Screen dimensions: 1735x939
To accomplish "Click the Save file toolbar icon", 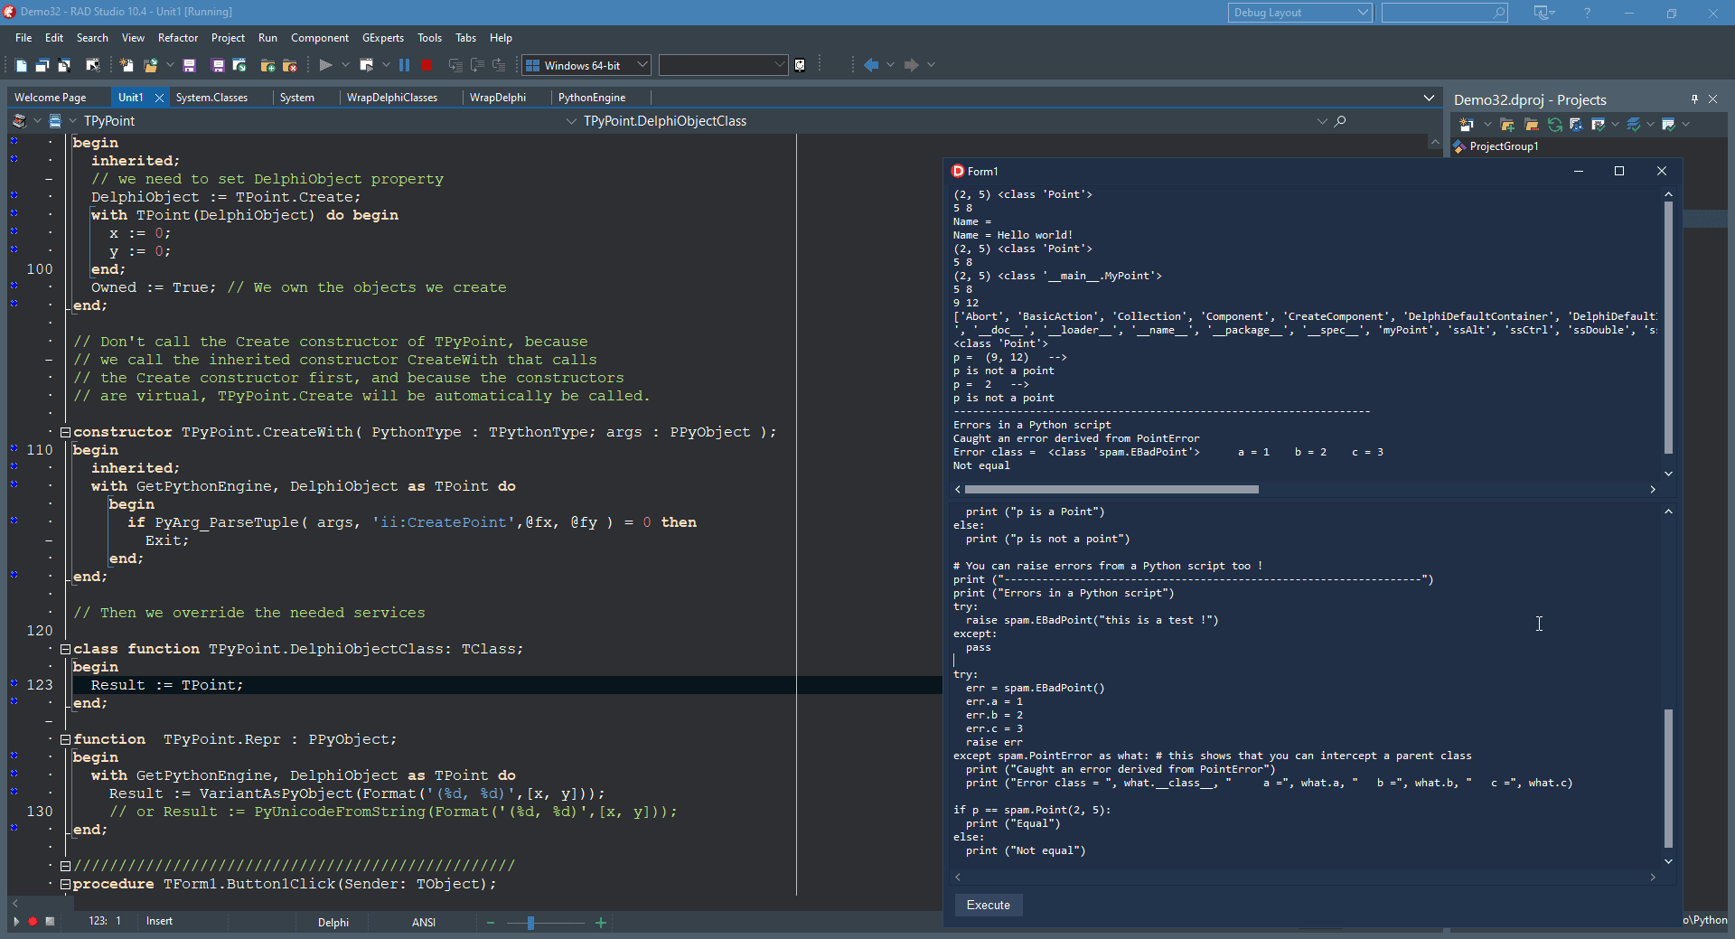I will (x=189, y=65).
